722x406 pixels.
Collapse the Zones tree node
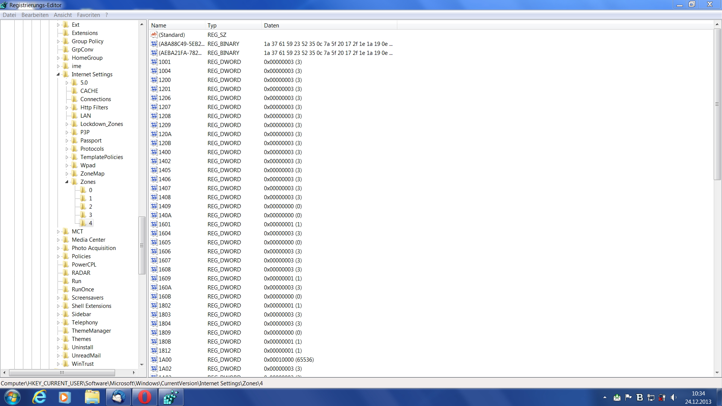pos(67,182)
